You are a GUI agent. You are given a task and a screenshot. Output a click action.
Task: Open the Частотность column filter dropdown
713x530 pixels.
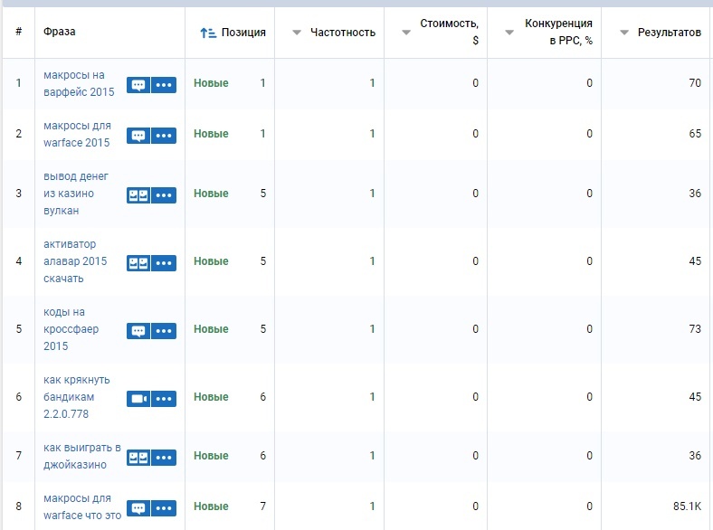pos(296,33)
